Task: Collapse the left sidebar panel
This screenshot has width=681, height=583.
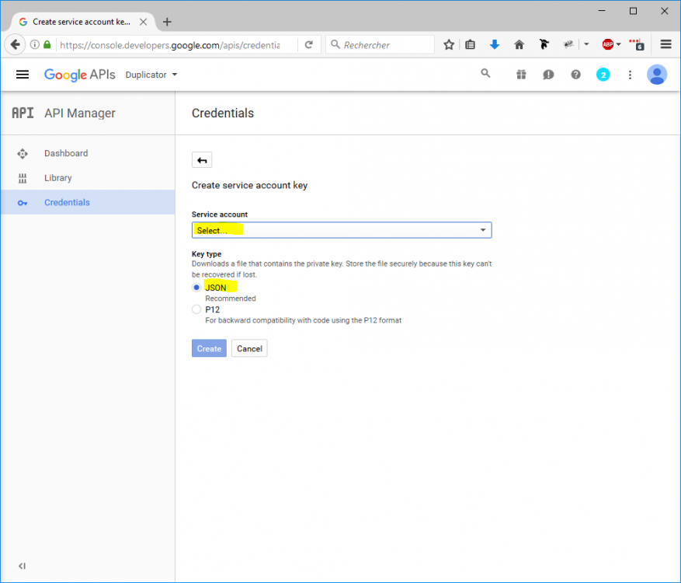Action: [x=22, y=566]
